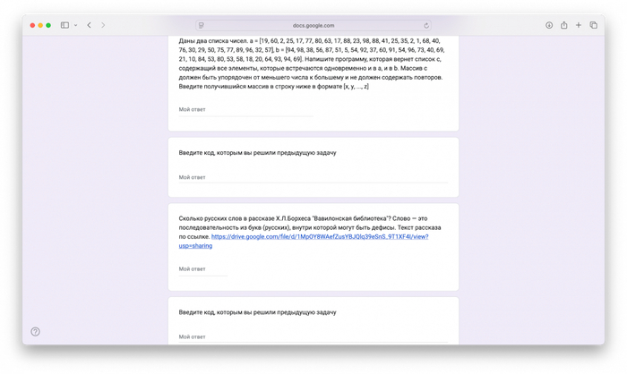The height and width of the screenshot is (374, 627).
Task: Open the help icon at bottom left
Action: 35,332
